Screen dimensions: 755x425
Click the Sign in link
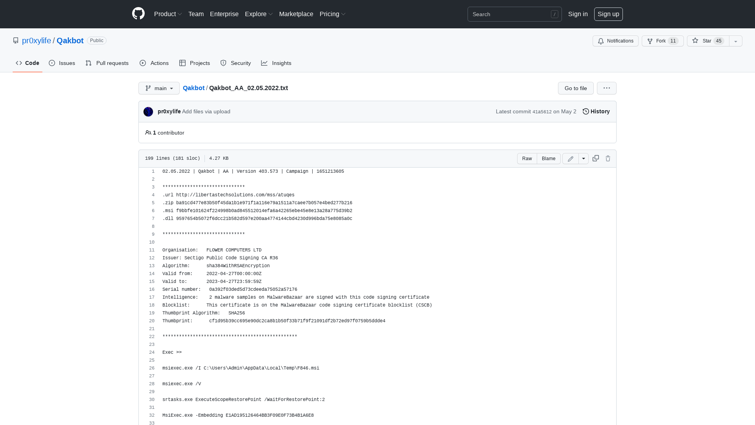(x=578, y=14)
